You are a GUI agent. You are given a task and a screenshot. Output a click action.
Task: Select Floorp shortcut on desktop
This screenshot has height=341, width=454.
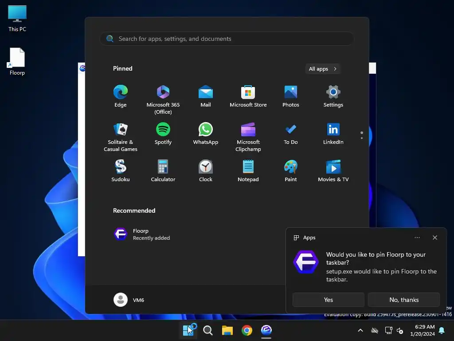[x=17, y=61]
